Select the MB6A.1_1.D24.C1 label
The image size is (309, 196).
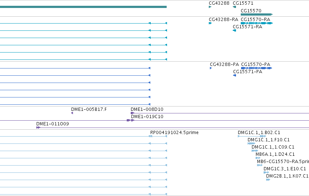pyautogui.click(x=275, y=154)
